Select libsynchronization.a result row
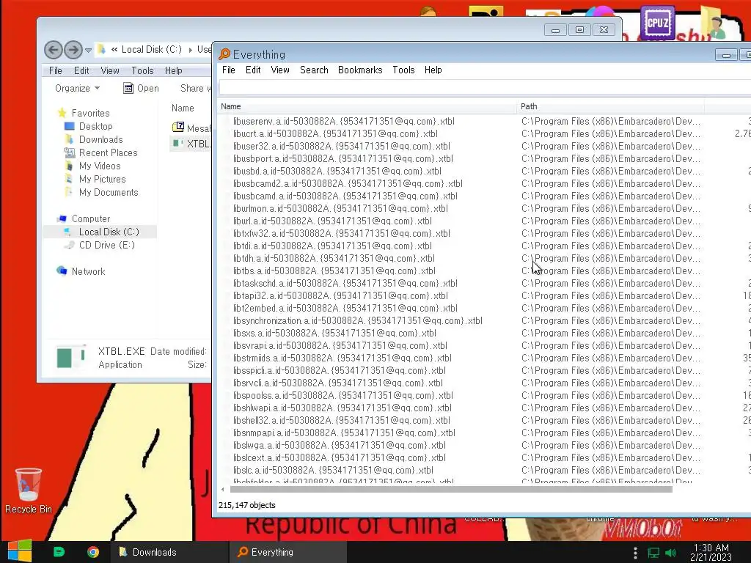Screen dimensions: 751x563 click(x=358, y=321)
